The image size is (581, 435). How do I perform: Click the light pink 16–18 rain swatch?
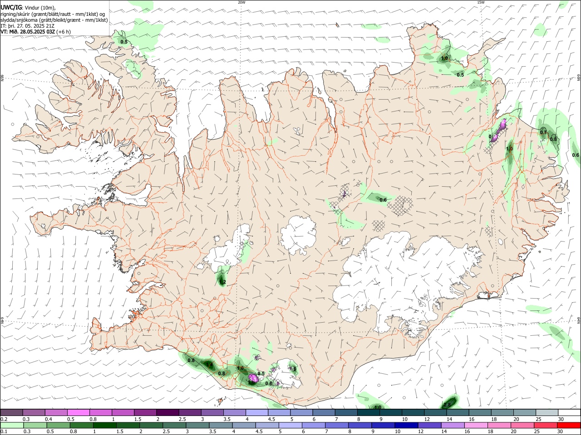point(476,425)
